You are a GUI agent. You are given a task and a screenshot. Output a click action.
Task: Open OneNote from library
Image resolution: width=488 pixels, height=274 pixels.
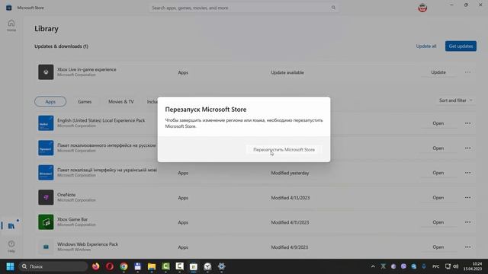[438, 198]
